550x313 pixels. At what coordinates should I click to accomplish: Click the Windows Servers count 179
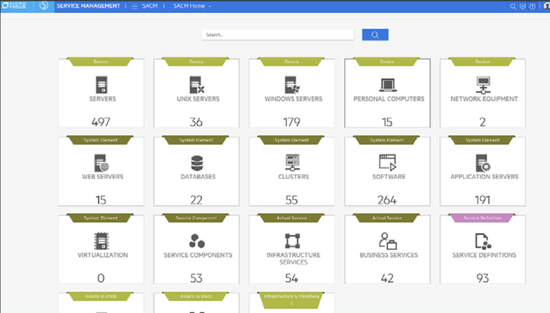point(292,122)
